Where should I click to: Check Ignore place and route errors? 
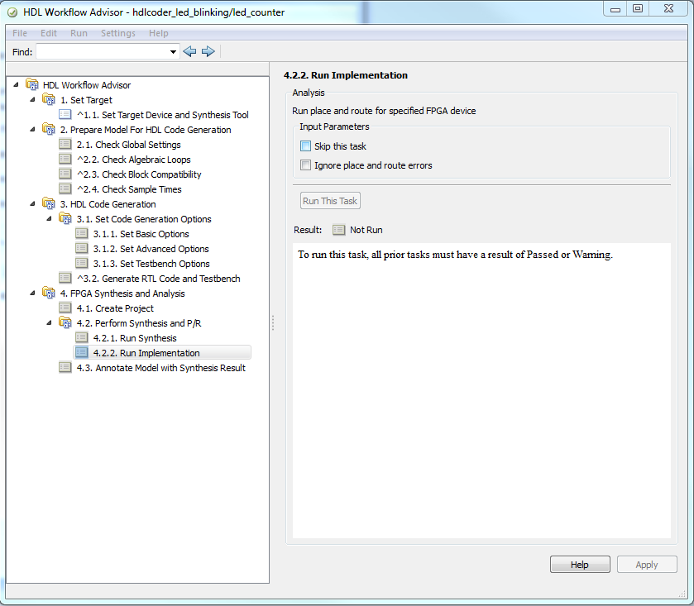pos(305,165)
